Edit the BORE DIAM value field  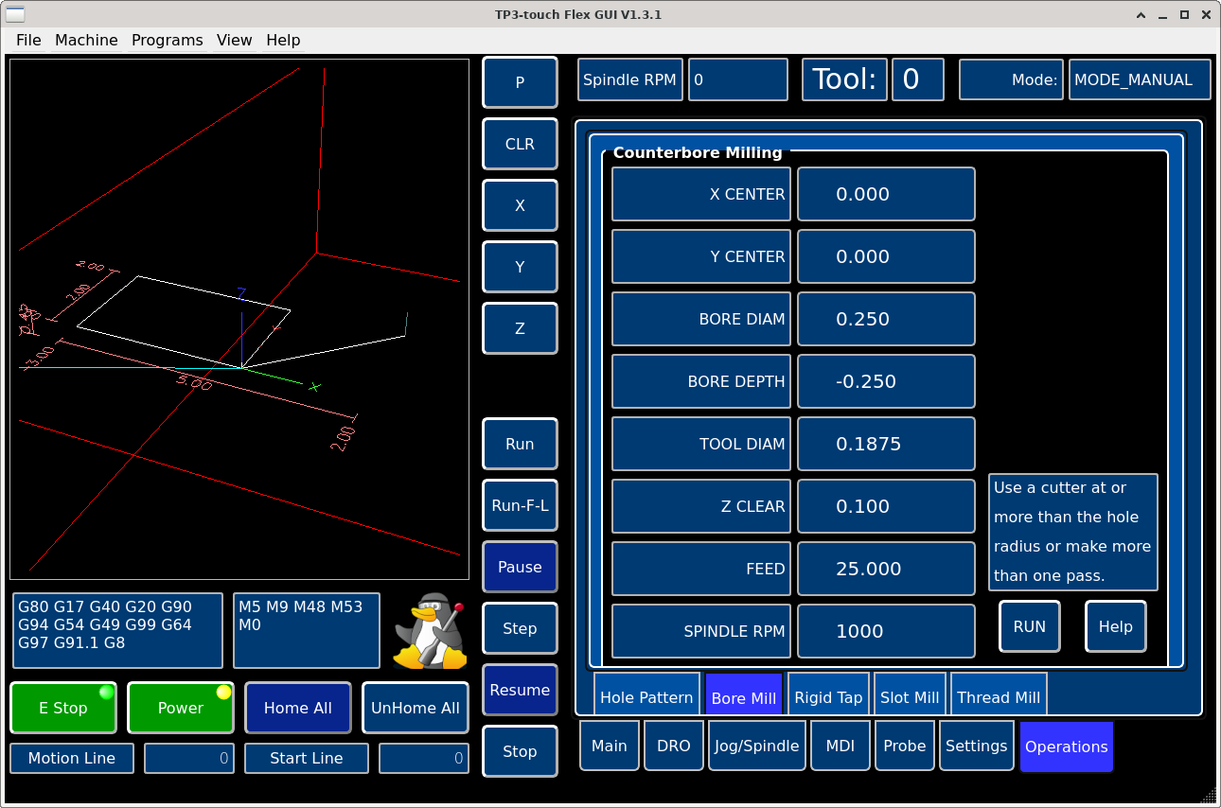point(886,319)
